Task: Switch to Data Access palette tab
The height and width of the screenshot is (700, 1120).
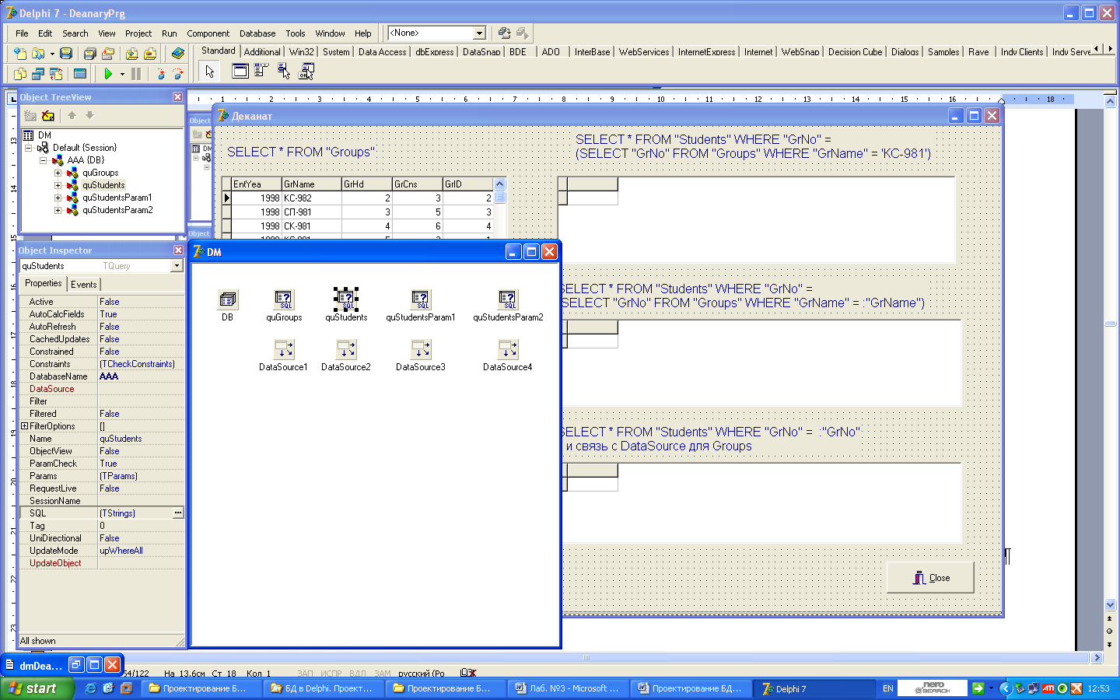Action: coord(382,52)
